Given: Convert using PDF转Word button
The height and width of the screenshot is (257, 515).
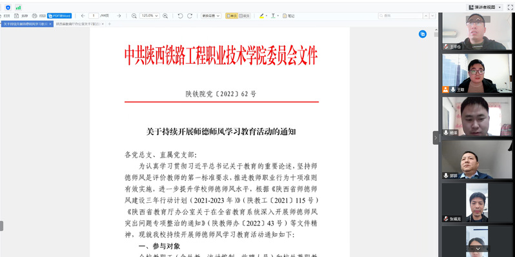Looking at the screenshot, I should (x=59, y=15).
